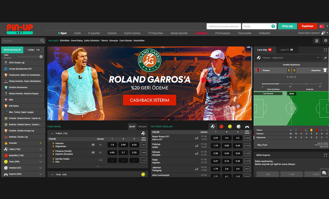Click the match timeline progress bar
The width and height of the screenshot is (329, 199).
291,84
